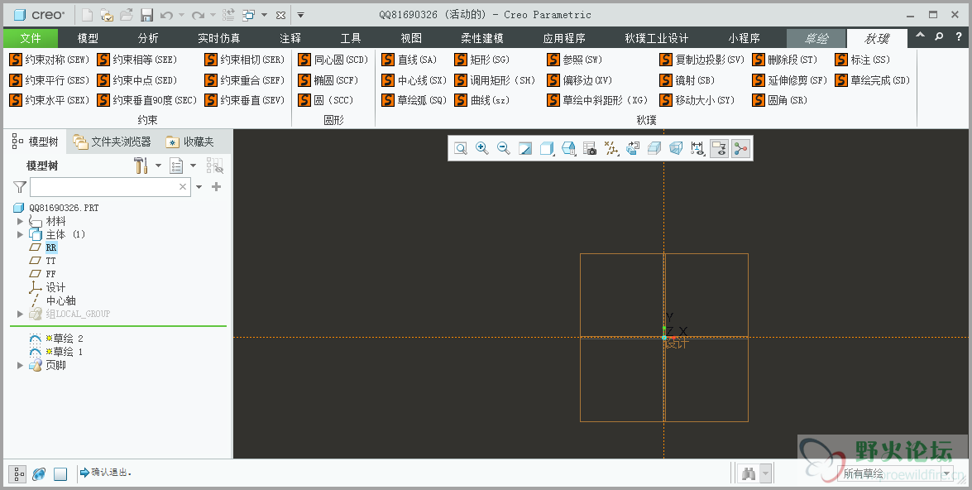This screenshot has width=972, height=490.
Task: Clear the model tree search with X
Action: click(x=183, y=187)
